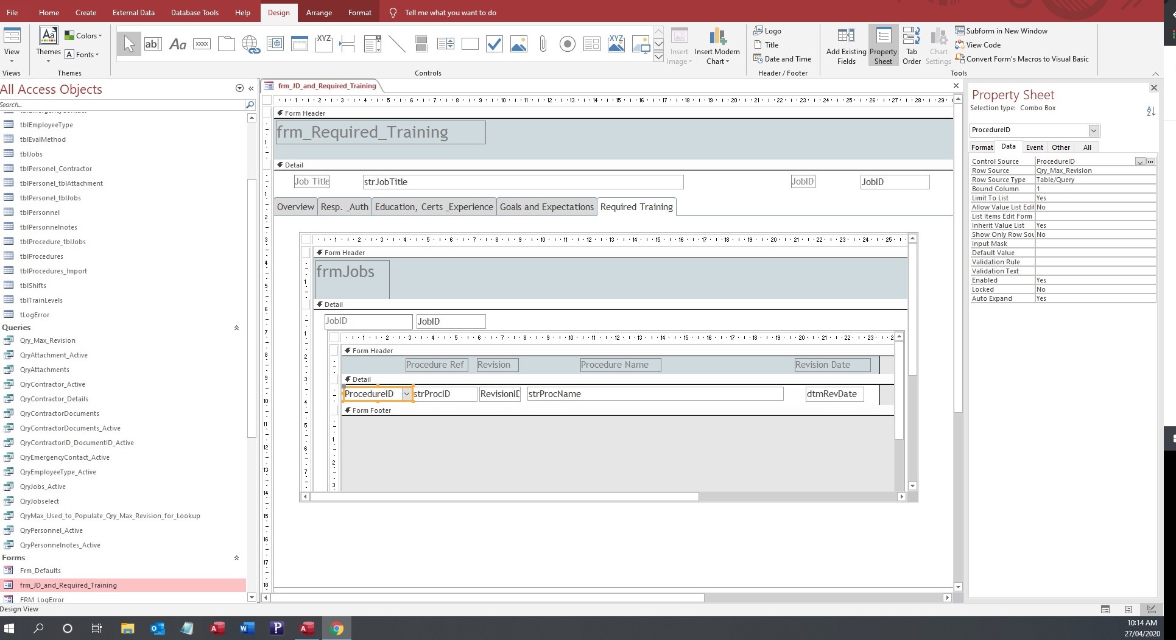Image resolution: width=1176 pixels, height=640 pixels.
Task: Choose the Attachment paperclip control
Action: click(543, 44)
